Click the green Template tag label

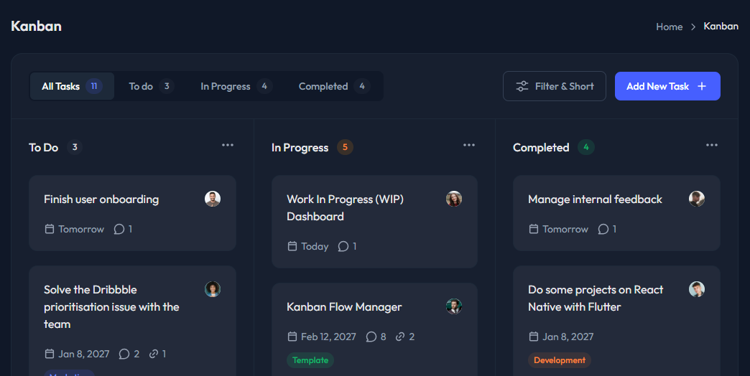click(310, 360)
